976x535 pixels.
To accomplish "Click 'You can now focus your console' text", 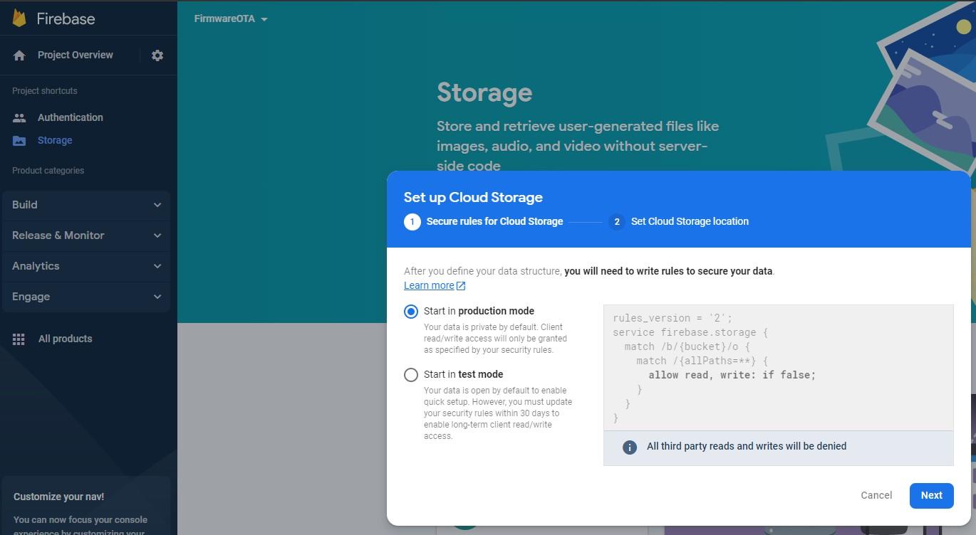I will [81, 520].
